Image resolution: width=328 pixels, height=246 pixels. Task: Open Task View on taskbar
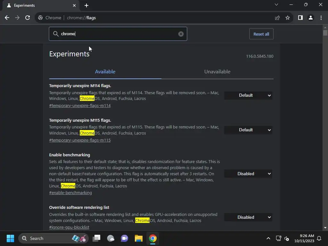point(97,238)
